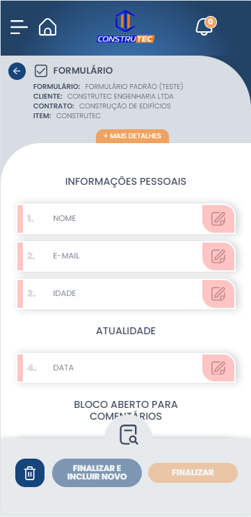Expand the Mais Detalhes section
The height and width of the screenshot is (517, 251).
(132, 136)
